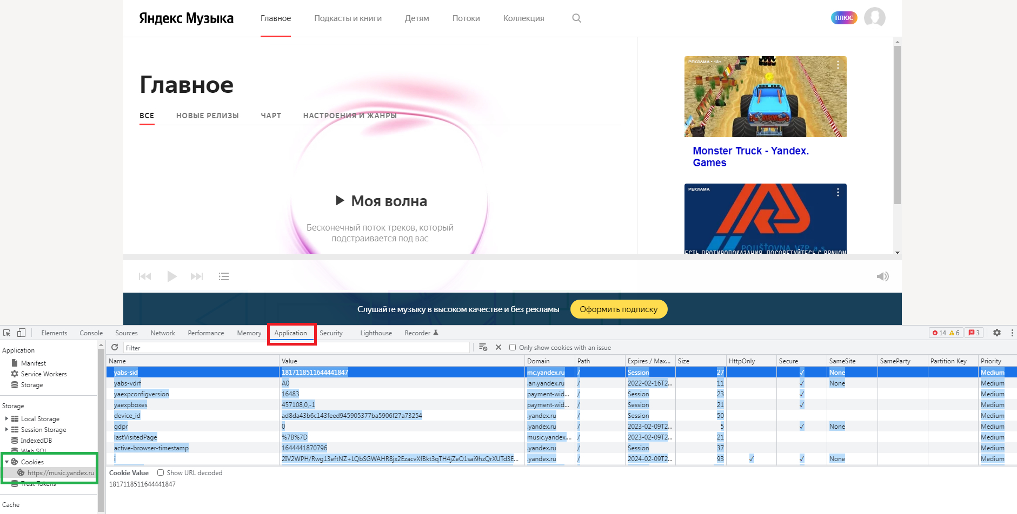Click in the cookies Filter field
Image resolution: width=1017 pixels, height=514 pixels.
point(296,348)
